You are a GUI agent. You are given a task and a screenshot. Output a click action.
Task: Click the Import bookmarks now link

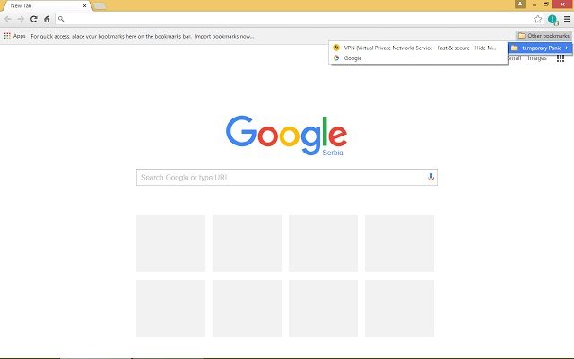223,36
